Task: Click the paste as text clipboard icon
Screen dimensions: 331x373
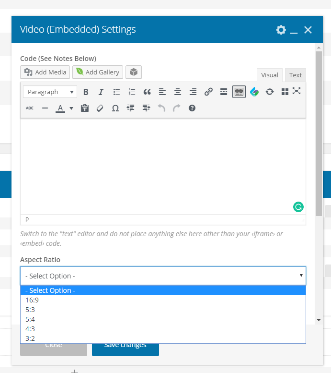Action: tap(85, 108)
